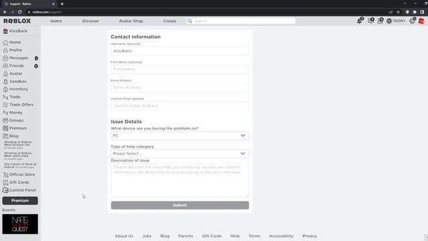Open the browser extensions puzzle icon
The height and width of the screenshot is (241, 428).
[415, 12]
